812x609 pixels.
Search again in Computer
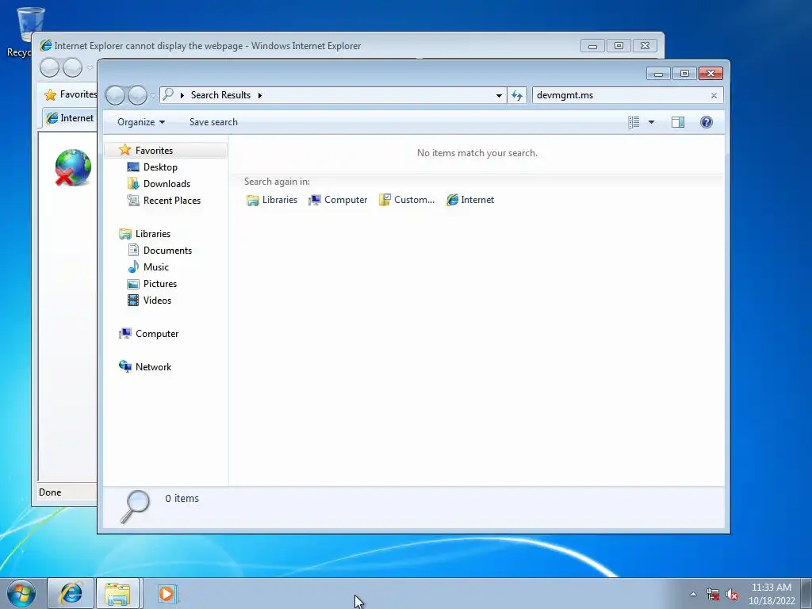338,200
